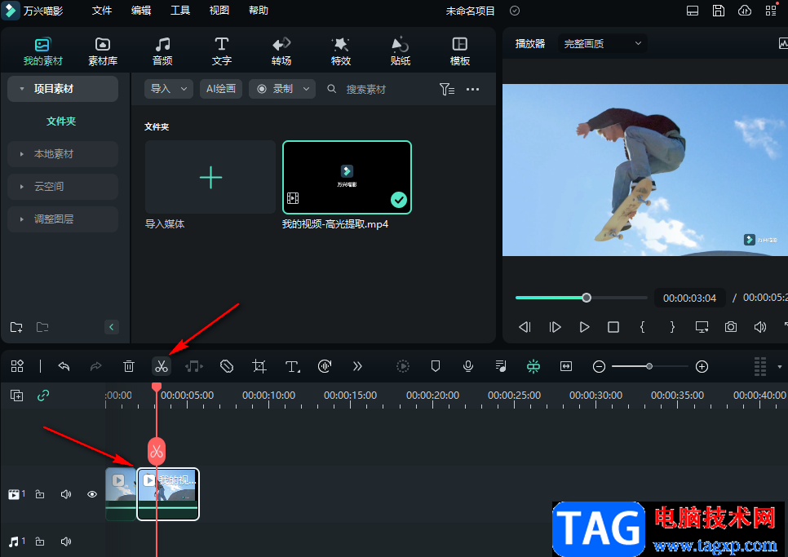Set mark-in point with left brace
Image resolution: width=788 pixels, height=557 pixels.
[642, 328]
